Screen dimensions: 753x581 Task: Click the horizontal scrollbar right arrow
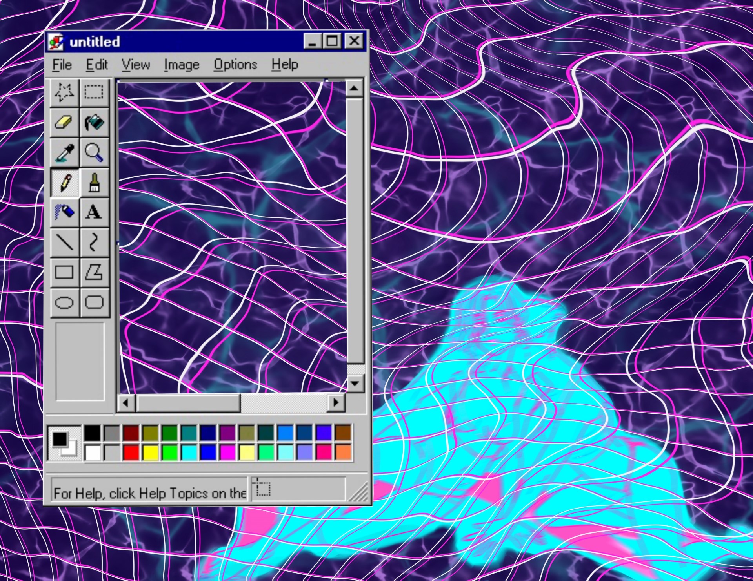[336, 402]
